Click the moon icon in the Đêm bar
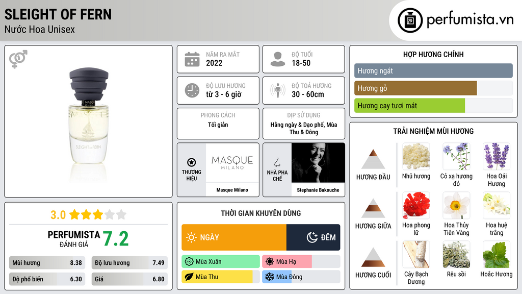The image size is (522, 294). tap(312, 237)
